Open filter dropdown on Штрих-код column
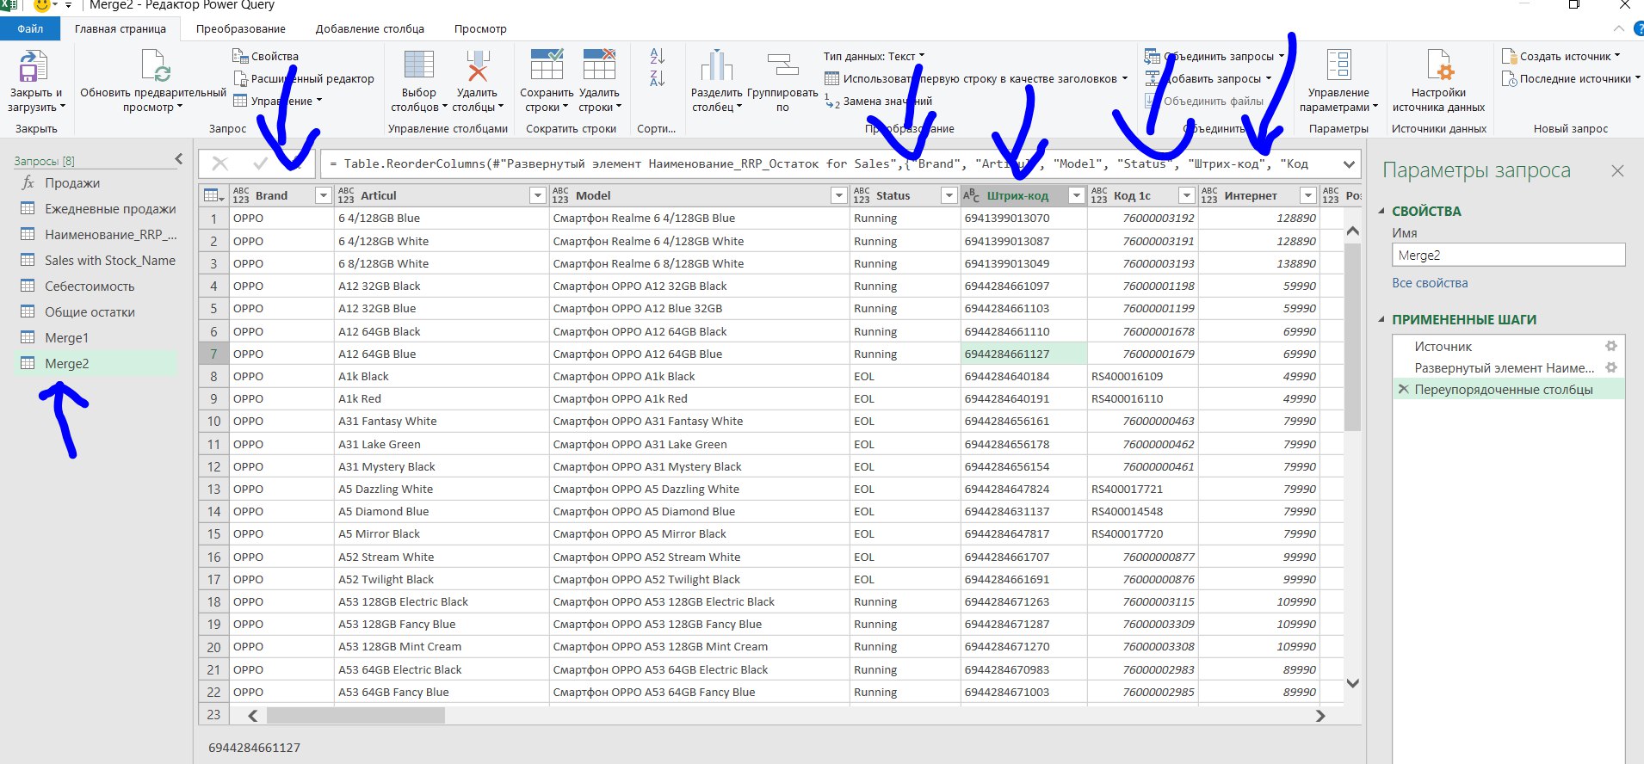Viewport: 1644px width, 764px height. (1076, 195)
